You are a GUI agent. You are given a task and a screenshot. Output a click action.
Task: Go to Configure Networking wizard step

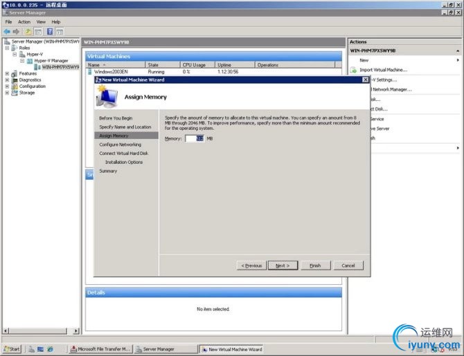click(120, 144)
